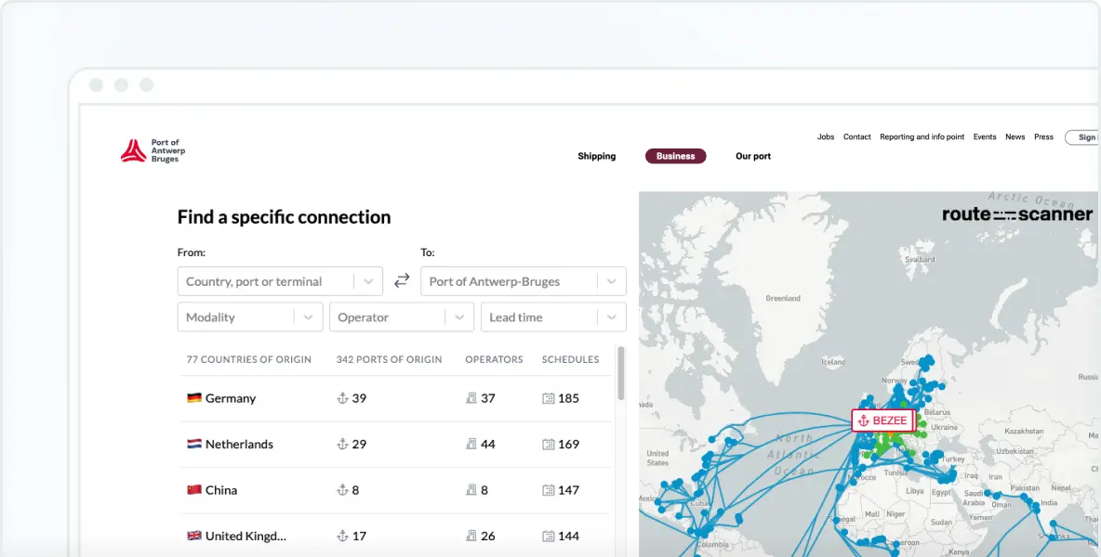Open the Port of Antwerp-Bruges To dropdown

(611, 281)
